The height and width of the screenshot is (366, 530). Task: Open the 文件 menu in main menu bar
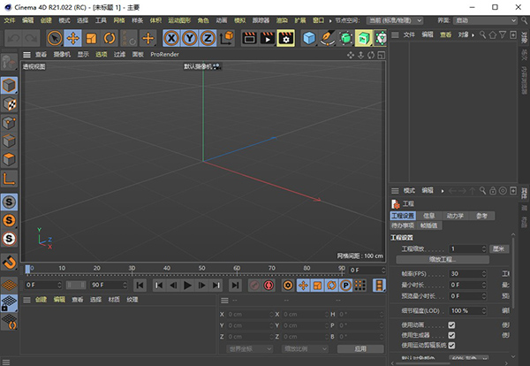(x=10, y=20)
